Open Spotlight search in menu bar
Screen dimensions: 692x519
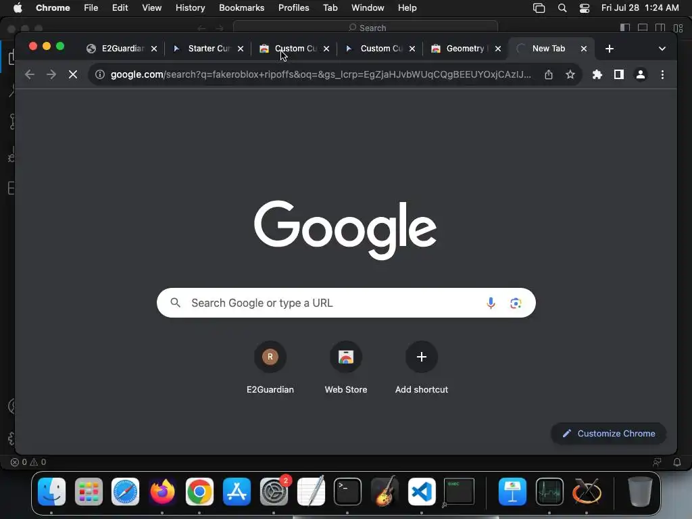click(x=562, y=8)
